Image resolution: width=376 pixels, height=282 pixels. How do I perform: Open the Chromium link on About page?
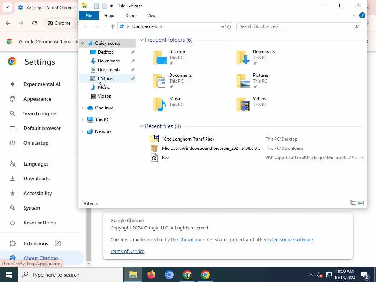(190, 239)
